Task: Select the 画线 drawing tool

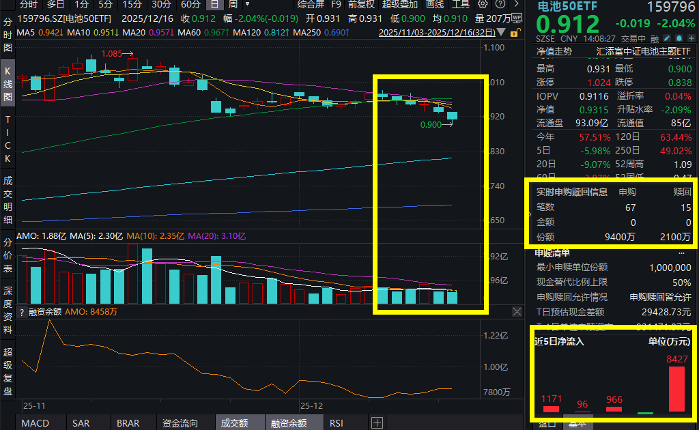Action: (x=434, y=5)
